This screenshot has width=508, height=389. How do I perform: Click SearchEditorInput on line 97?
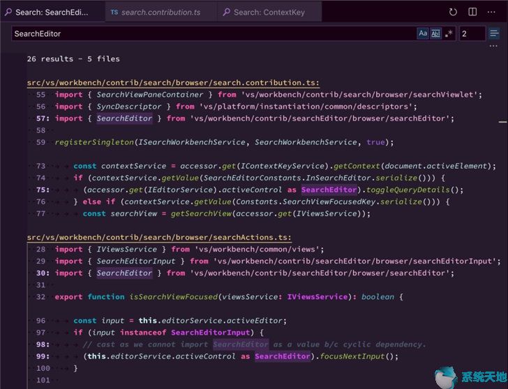(x=210, y=333)
